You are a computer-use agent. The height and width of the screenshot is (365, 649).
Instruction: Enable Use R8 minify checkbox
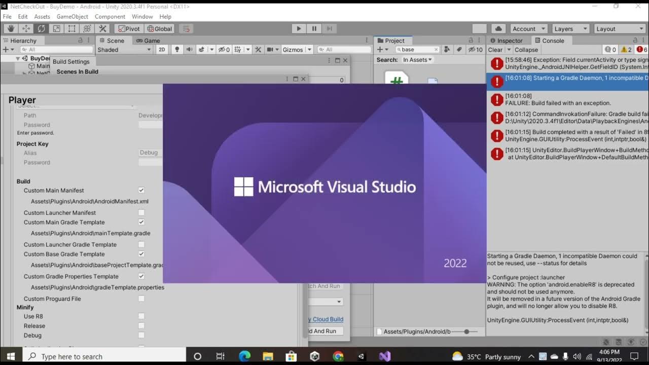(141, 316)
